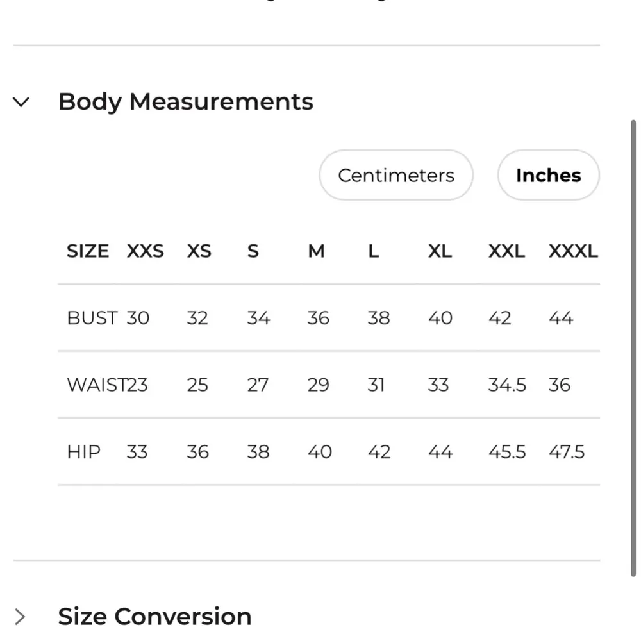The width and height of the screenshot is (641, 641).
Task: Click the 34.5 waist value for XXL
Action: pos(507,385)
